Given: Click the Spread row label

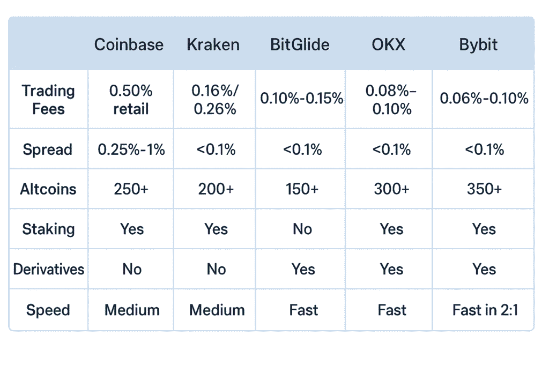Looking at the screenshot, I should pos(47,150).
